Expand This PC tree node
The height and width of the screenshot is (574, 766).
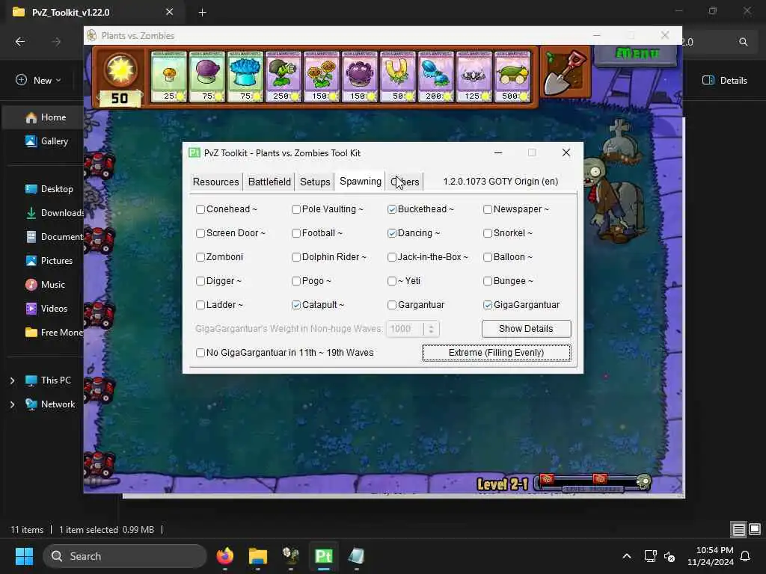(x=12, y=380)
